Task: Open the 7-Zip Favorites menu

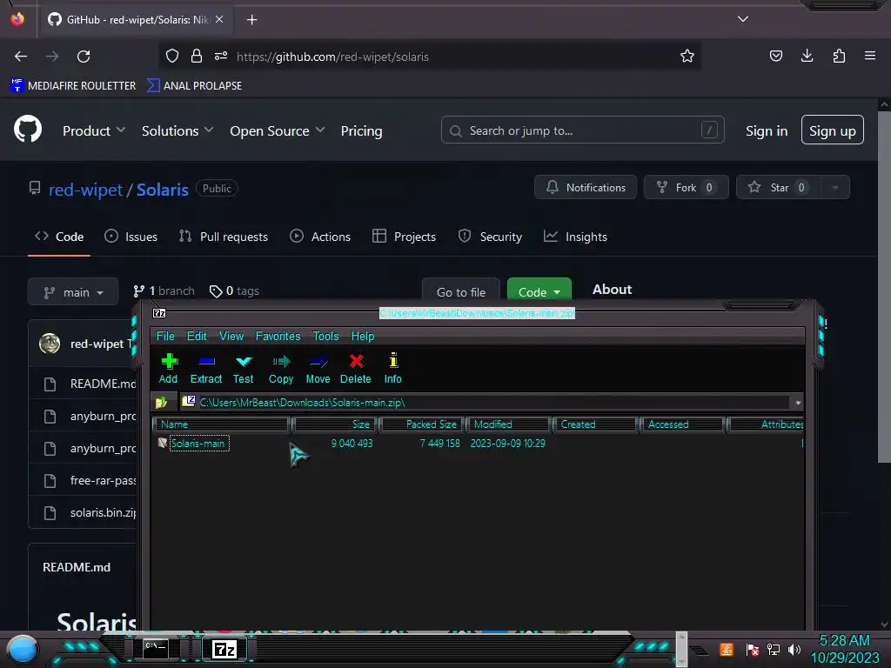Action: [x=278, y=336]
